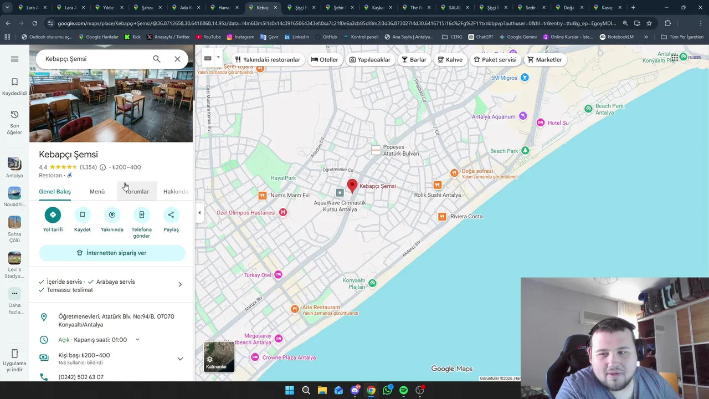
Task: Click Uygulamayı indir in sidebar
Action: [x=14, y=360]
